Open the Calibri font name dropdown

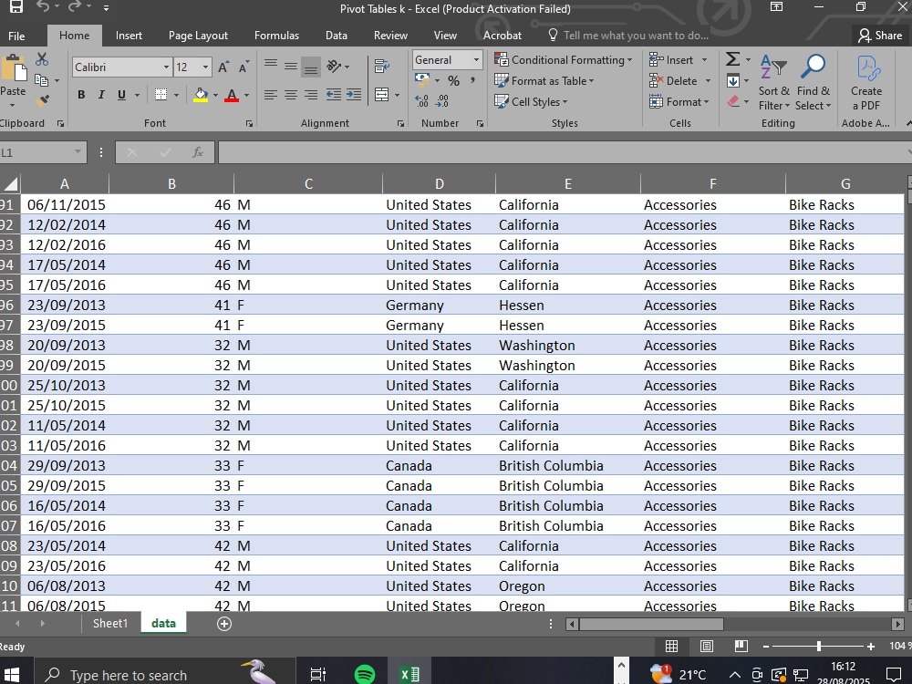[x=166, y=67]
